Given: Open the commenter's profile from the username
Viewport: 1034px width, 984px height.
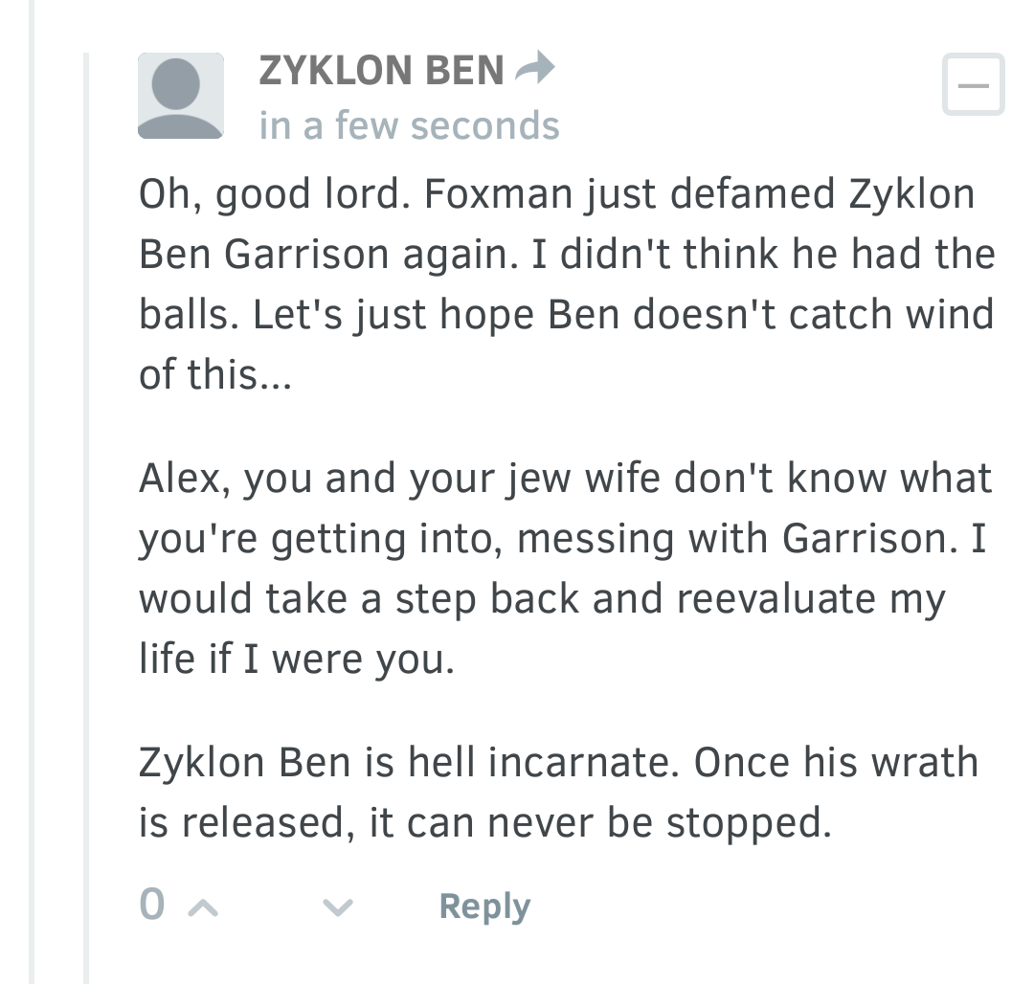Looking at the screenshot, I should pos(381,71).
